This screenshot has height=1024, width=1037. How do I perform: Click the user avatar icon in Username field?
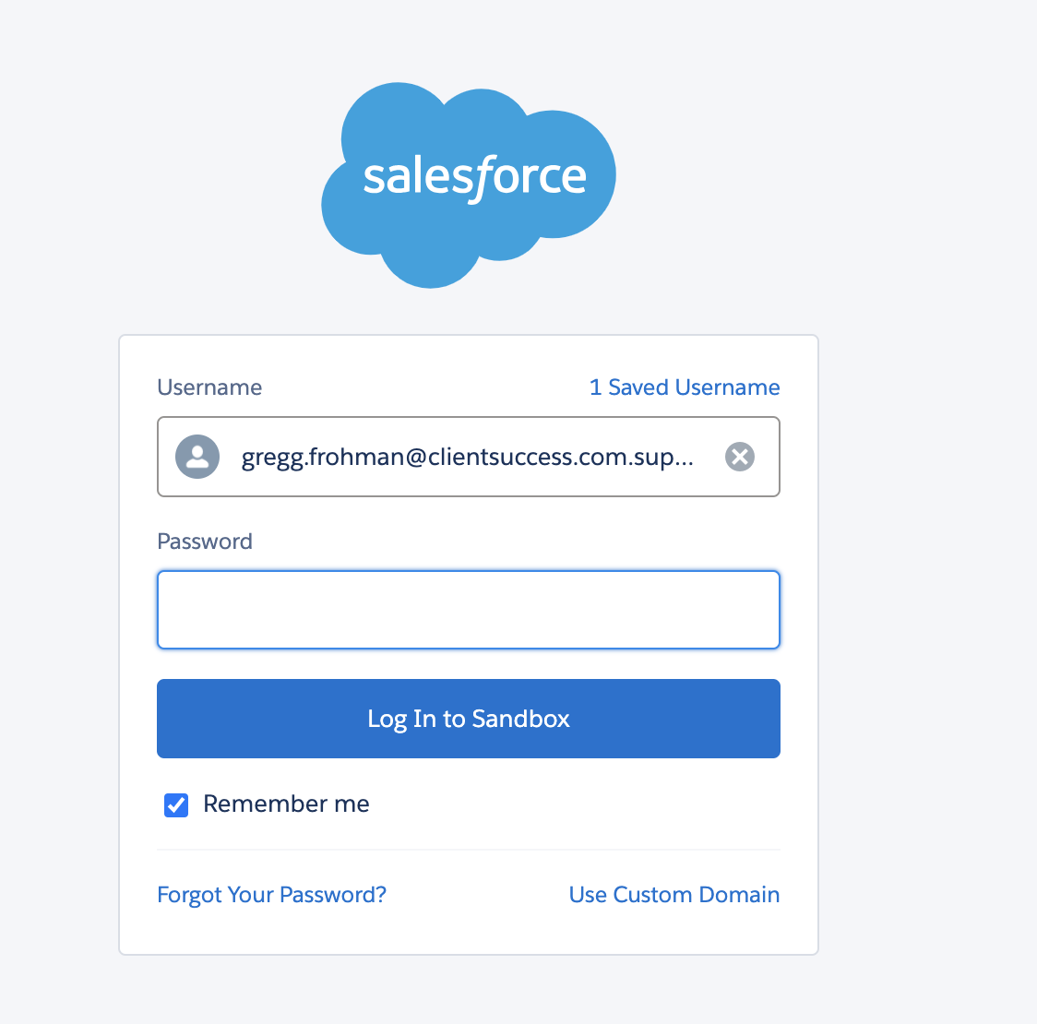tap(197, 457)
